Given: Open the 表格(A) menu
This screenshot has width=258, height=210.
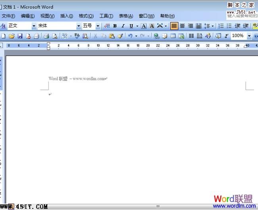Looking at the screenshot, I should tap(126, 16).
